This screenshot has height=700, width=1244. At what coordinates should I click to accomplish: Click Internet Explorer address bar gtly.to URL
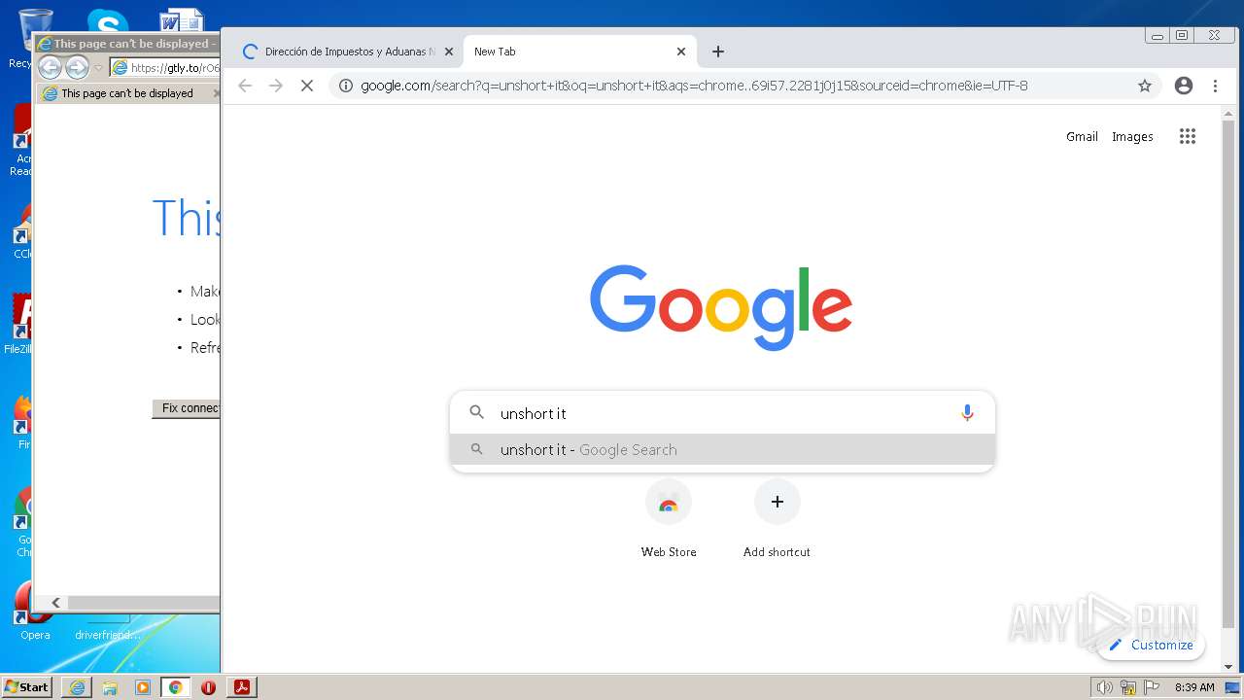[x=174, y=68]
